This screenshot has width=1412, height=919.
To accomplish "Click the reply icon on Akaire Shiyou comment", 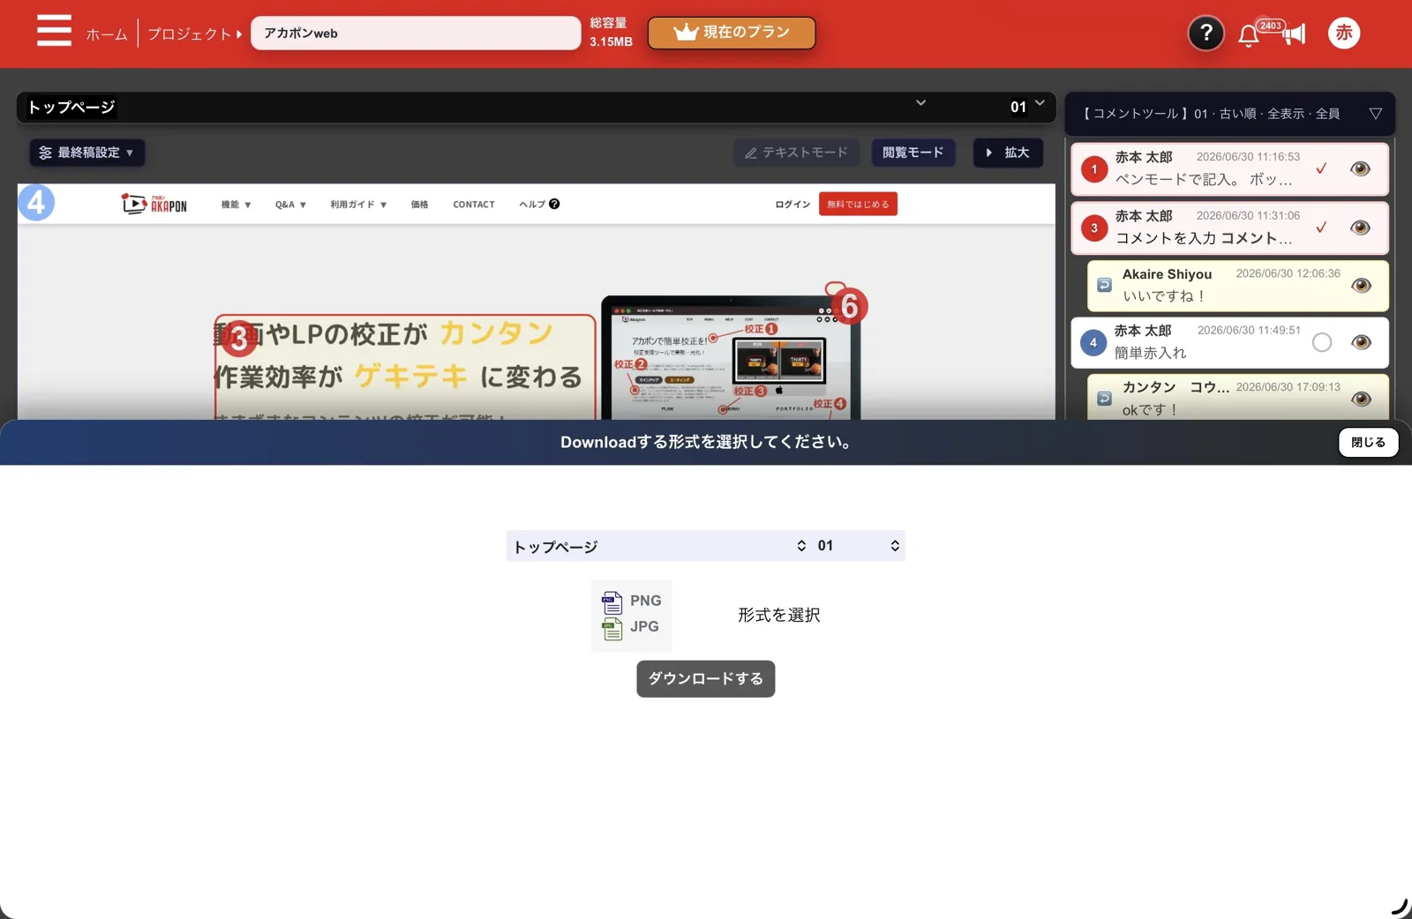I will (x=1104, y=285).
